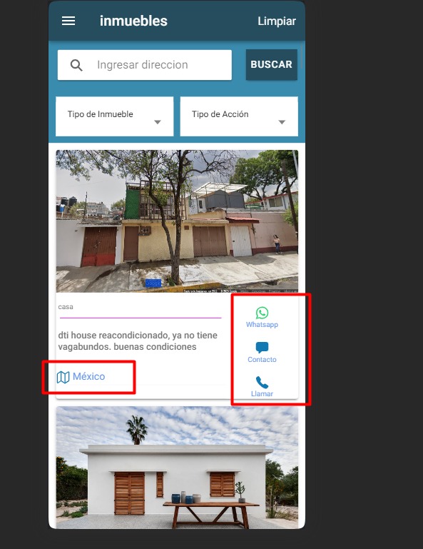Screen dimensions: 423x549
Task: Click the map icon beside México
Action: click(63, 377)
